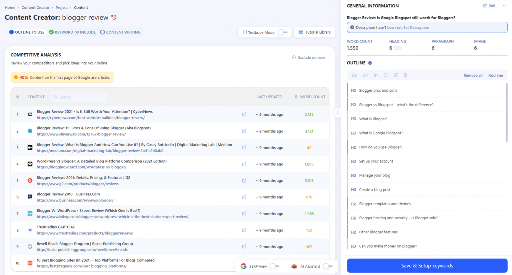Select outline line Blogger hosting and security
The image size is (512, 275).
click(x=427, y=218)
